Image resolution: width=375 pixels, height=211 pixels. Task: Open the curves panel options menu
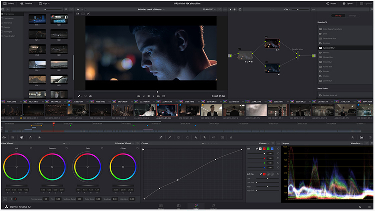(x=278, y=143)
